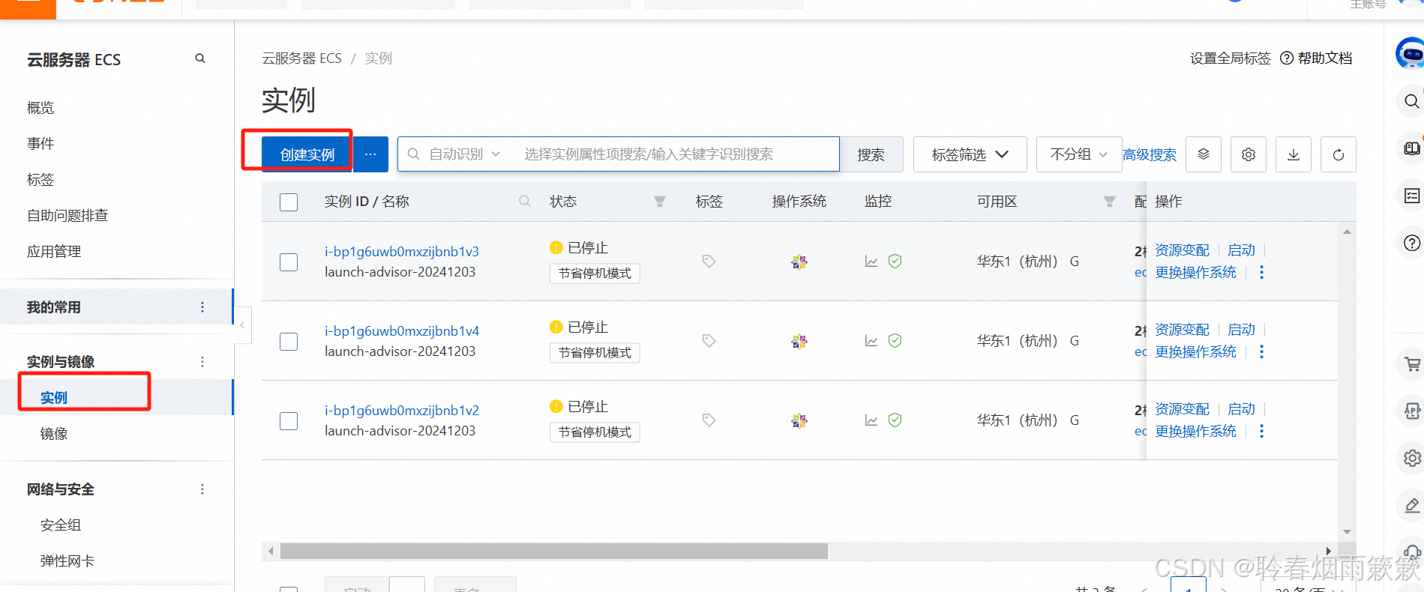This screenshot has width=1424, height=592.
Task: Open the right-side shopping cart icon
Action: pos(1412,364)
